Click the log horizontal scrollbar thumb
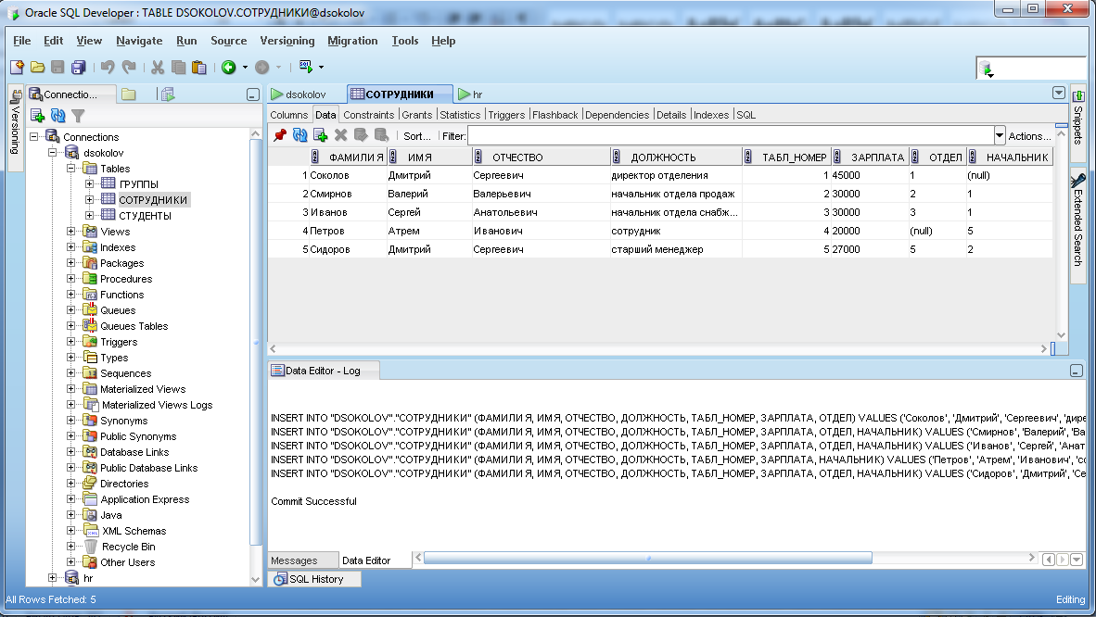 point(648,558)
